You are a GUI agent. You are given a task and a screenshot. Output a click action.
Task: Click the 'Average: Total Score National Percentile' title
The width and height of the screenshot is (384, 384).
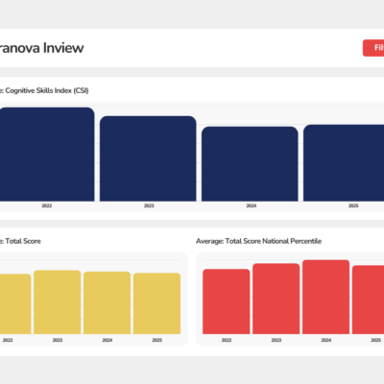coord(258,241)
